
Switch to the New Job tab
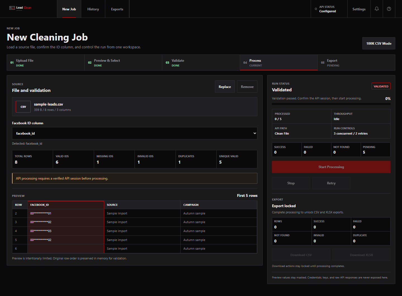(69, 9)
